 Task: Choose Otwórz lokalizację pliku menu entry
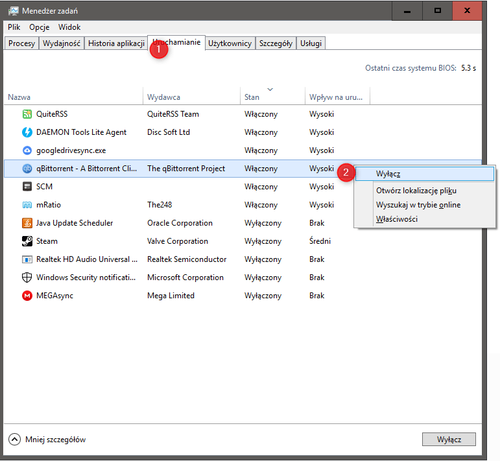[424, 191]
